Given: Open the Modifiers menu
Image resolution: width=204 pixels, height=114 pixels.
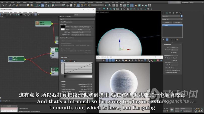Looking at the screenshot, I should click(38, 2).
